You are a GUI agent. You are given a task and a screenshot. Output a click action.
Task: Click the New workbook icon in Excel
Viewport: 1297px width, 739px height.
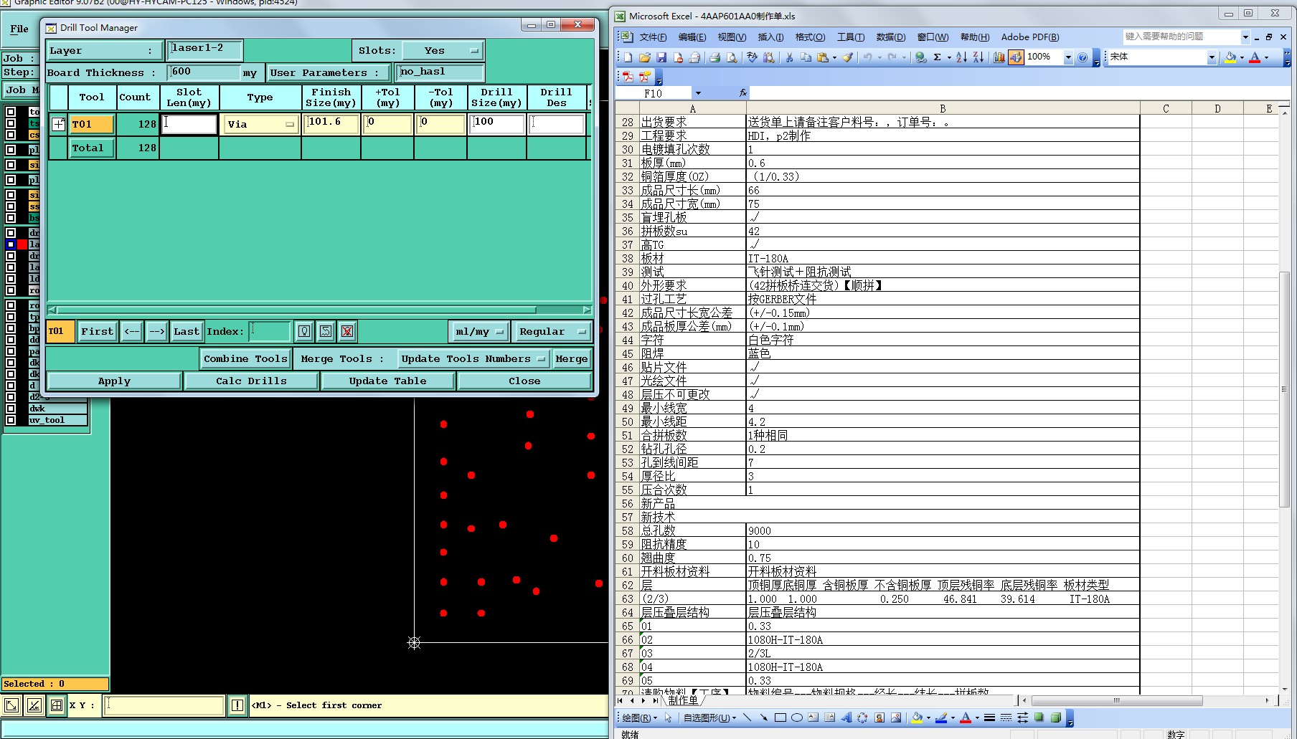tap(628, 57)
